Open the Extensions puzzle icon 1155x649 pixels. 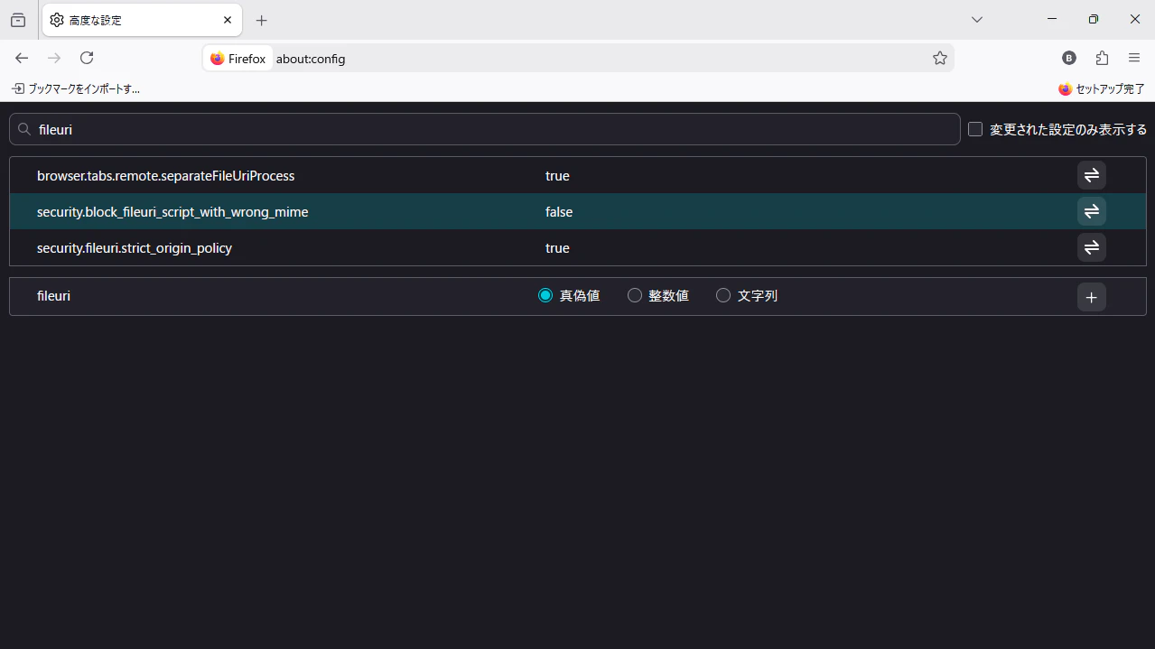pyautogui.click(x=1102, y=58)
